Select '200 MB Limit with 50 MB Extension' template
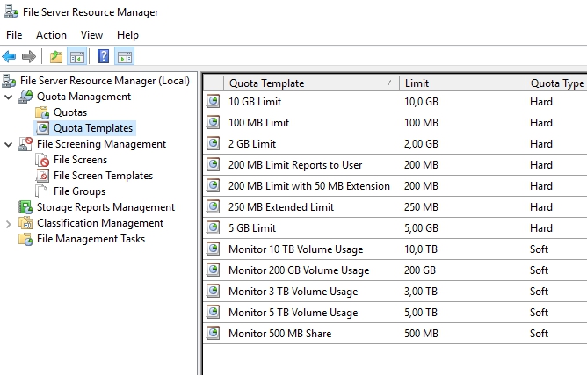 click(309, 186)
